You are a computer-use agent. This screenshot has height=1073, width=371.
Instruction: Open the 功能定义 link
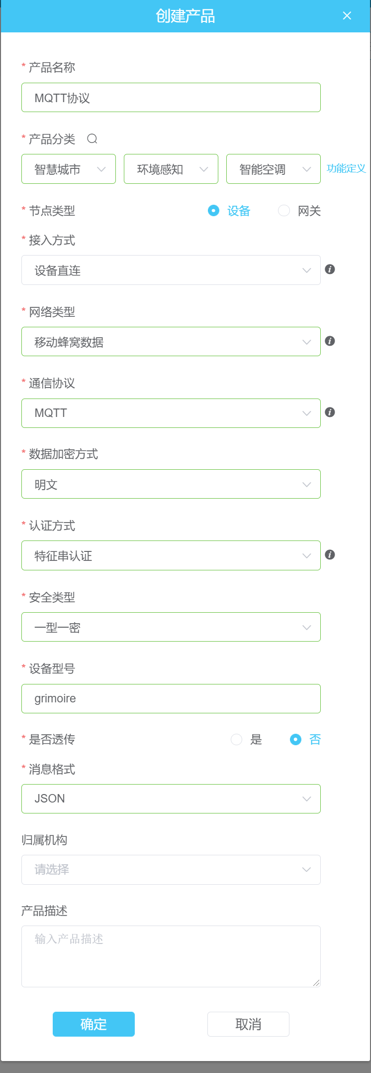coord(346,168)
